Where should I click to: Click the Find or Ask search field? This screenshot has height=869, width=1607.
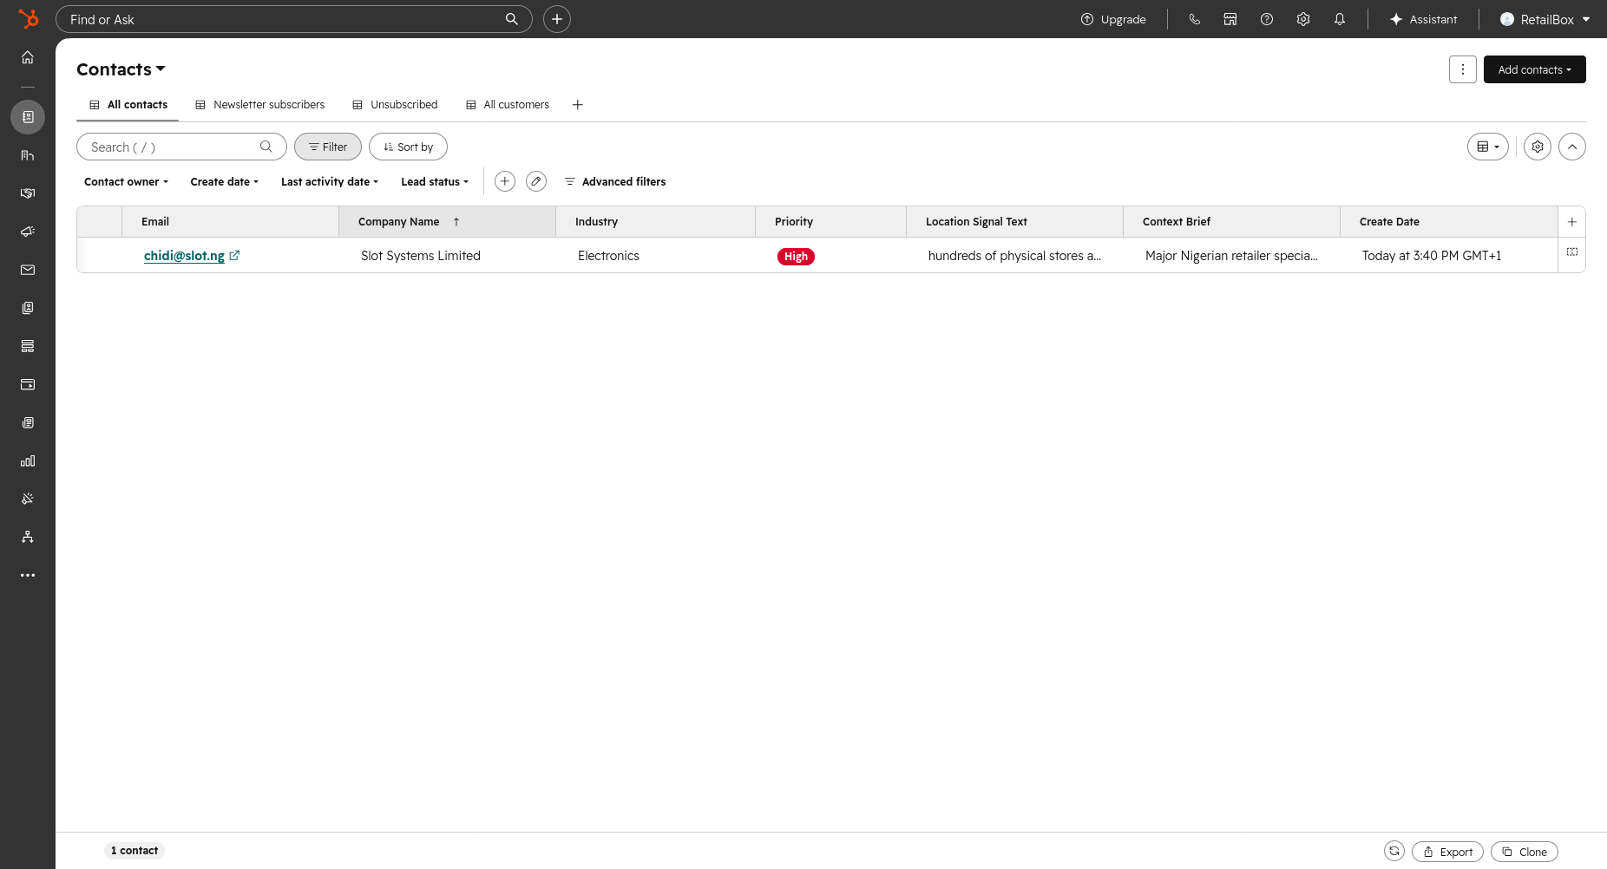(294, 19)
